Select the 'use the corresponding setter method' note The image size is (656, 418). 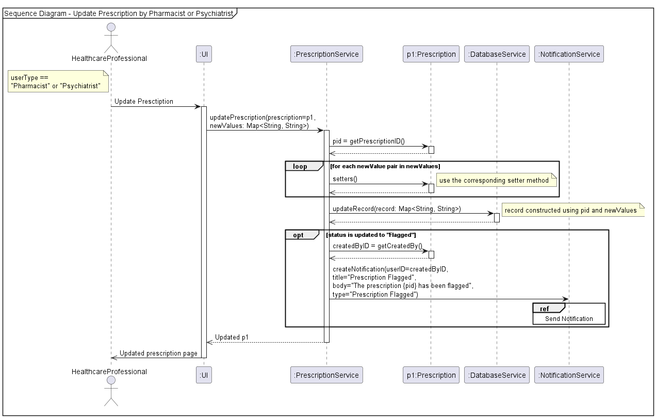(496, 180)
